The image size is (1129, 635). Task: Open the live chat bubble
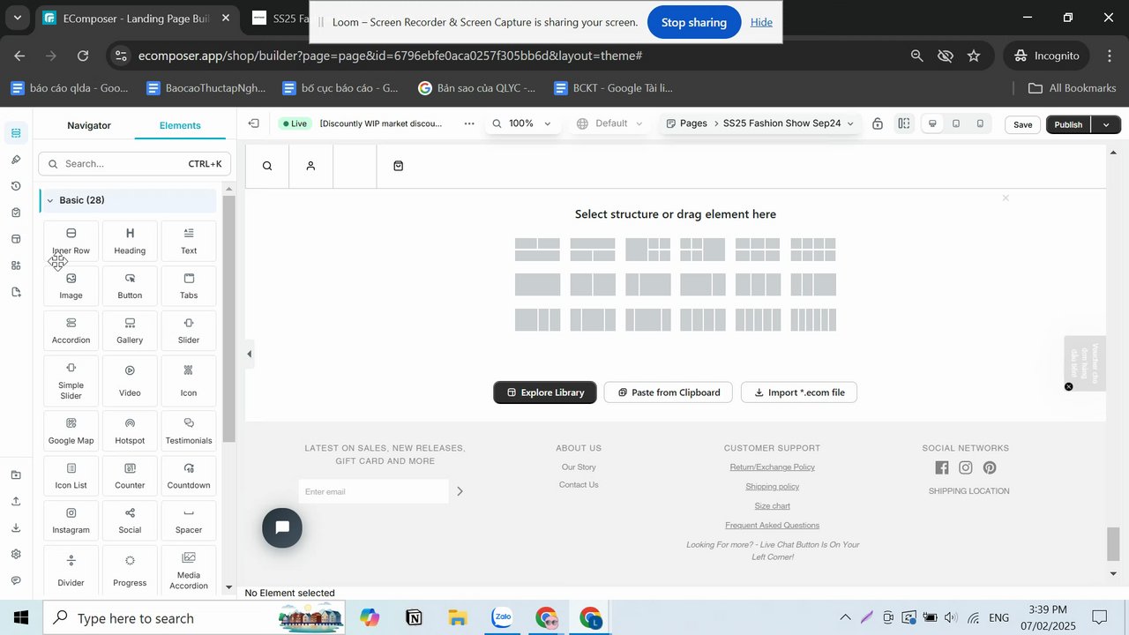[x=282, y=527]
